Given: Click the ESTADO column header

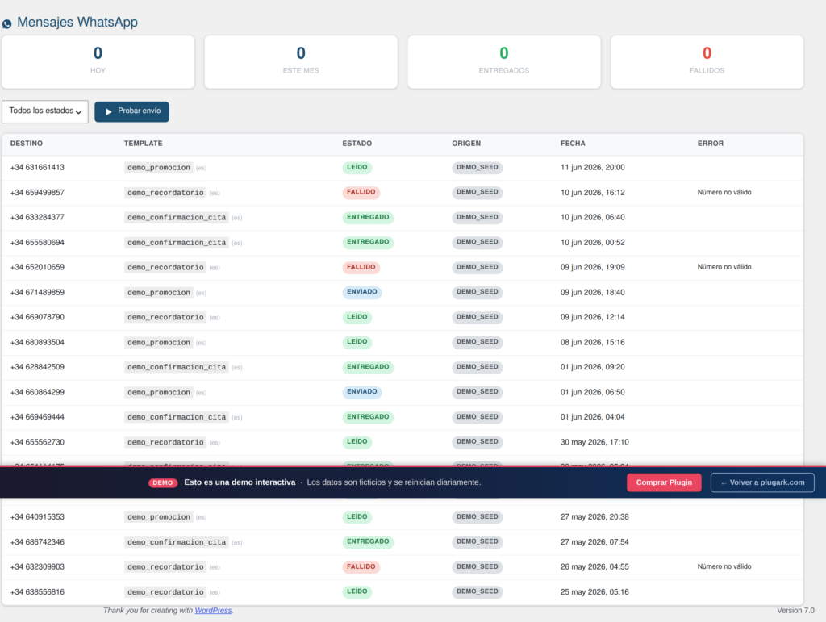Looking at the screenshot, I should point(357,144).
